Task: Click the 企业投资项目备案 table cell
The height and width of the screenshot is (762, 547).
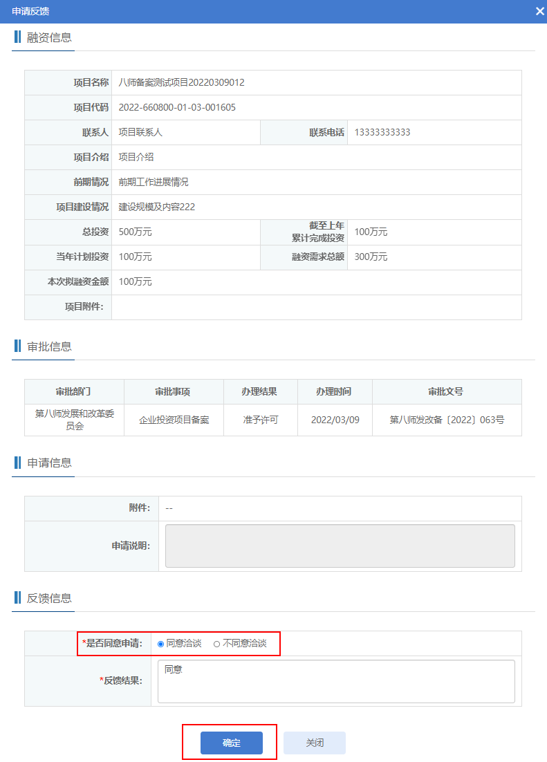Action: pyautogui.click(x=174, y=420)
